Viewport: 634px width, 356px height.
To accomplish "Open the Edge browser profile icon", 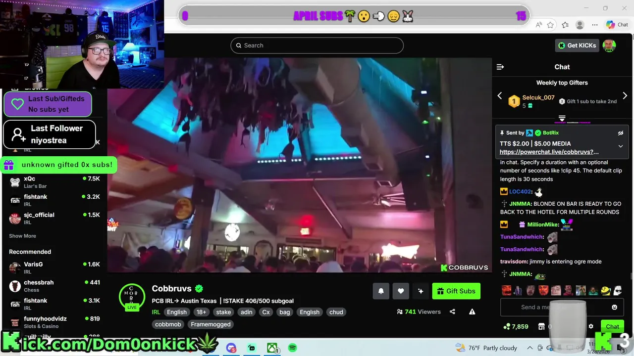I will pos(580,25).
